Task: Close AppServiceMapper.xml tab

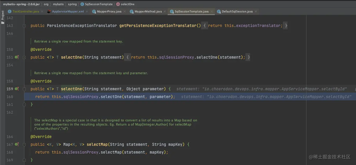Action: click(x=87, y=12)
